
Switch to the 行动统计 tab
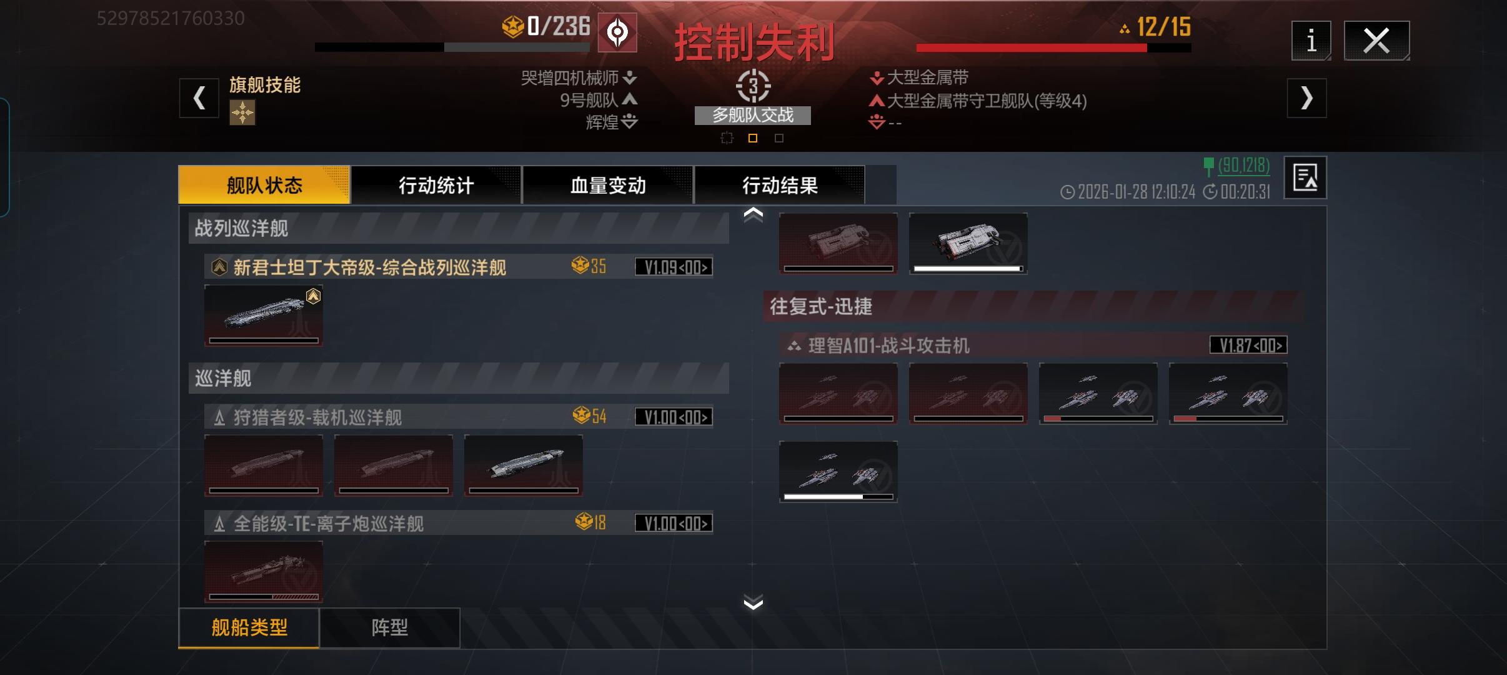(x=436, y=185)
